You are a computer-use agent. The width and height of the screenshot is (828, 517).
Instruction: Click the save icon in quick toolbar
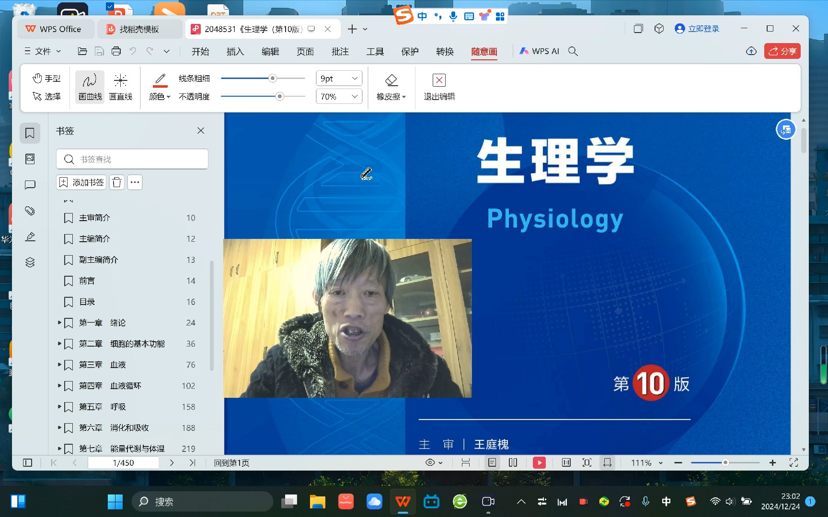[99, 51]
